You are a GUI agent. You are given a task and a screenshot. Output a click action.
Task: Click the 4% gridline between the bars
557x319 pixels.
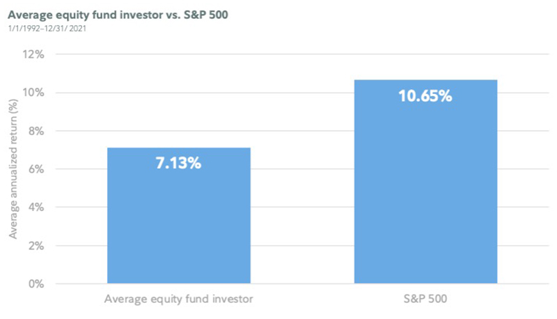[x=301, y=208]
